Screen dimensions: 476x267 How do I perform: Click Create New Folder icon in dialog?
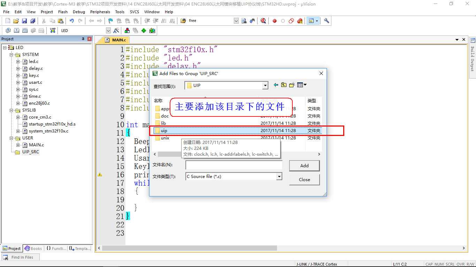click(x=292, y=85)
